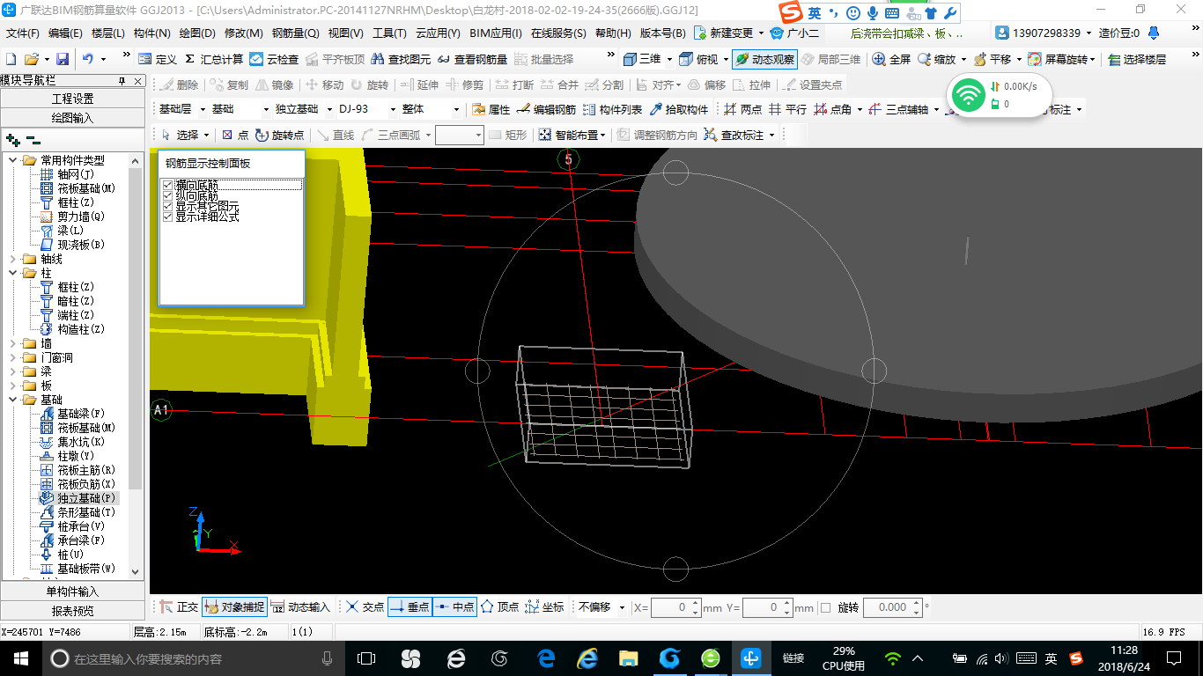Click 编辑钢筋 edit rebar icon
The image size is (1203, 676).
click(523, 110)
